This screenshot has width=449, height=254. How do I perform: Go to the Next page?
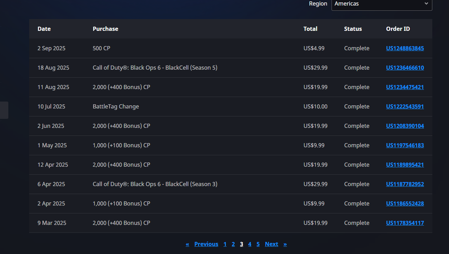coord(271,244)
